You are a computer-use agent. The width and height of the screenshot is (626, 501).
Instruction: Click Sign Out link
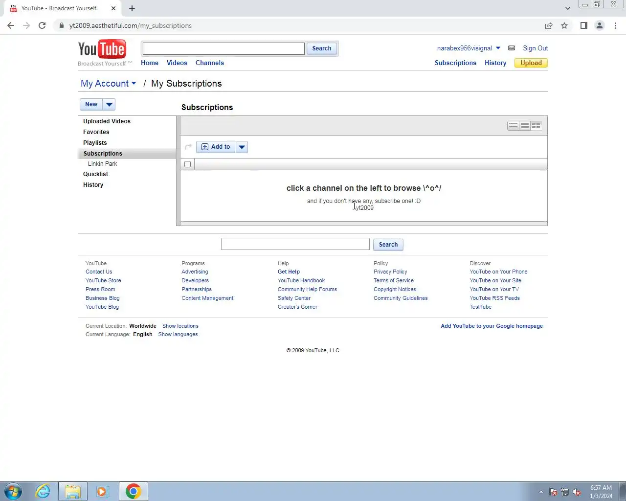pyautogui.click(x=535, y=48)
